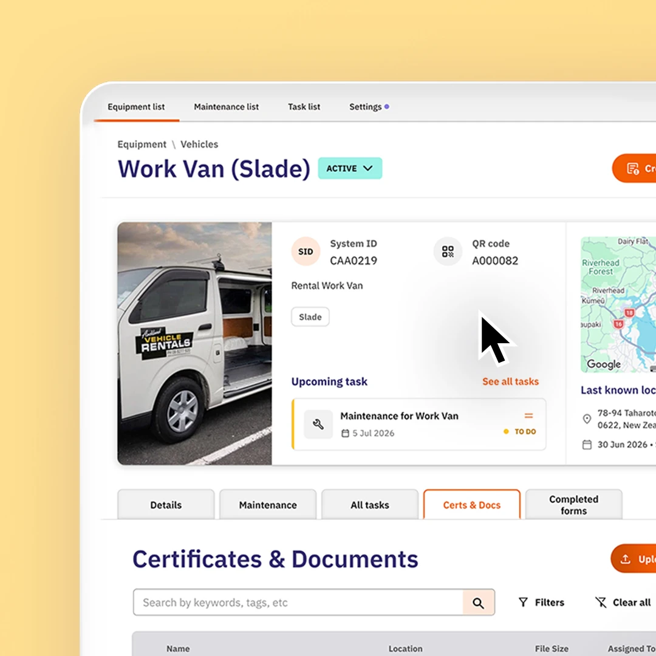656x656 pixels.
Task: Click the Clear all filters button
Action: [x=623, y=603]
